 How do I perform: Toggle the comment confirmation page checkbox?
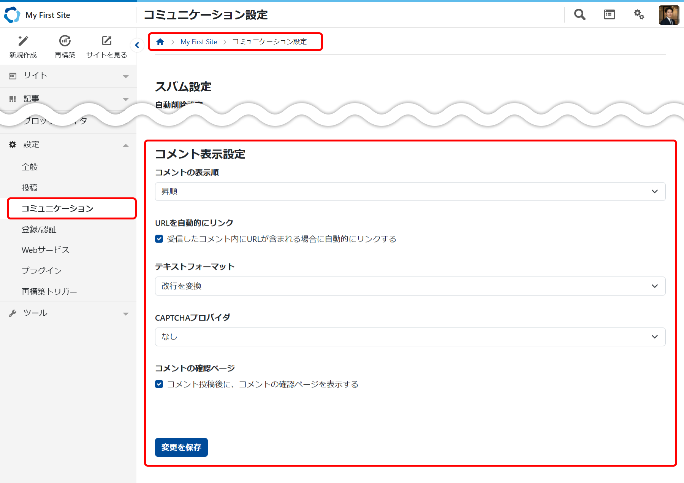coord(159,384)
